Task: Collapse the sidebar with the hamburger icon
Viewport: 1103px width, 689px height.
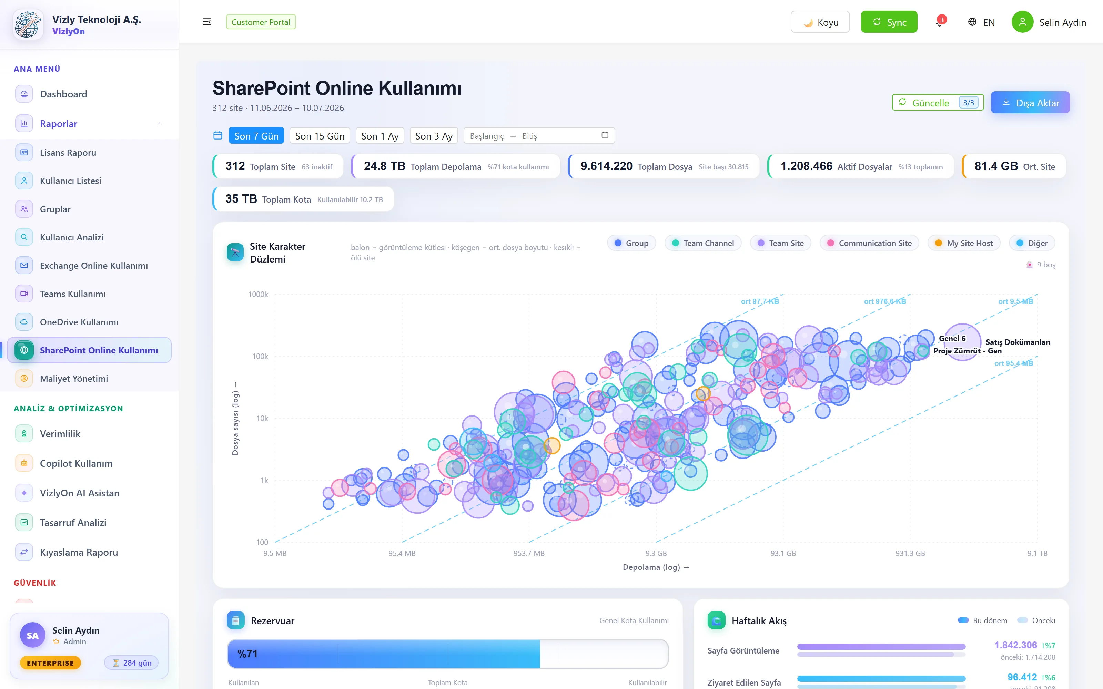Action: [x=206, y=22]
